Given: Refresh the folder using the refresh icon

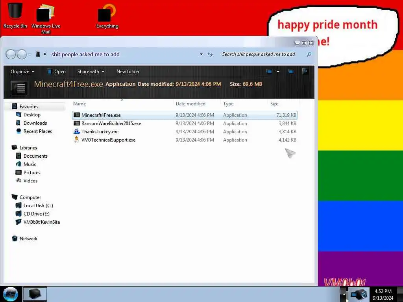Looking at the screenshot, I should pyautogui.click(x=210, y=54).
